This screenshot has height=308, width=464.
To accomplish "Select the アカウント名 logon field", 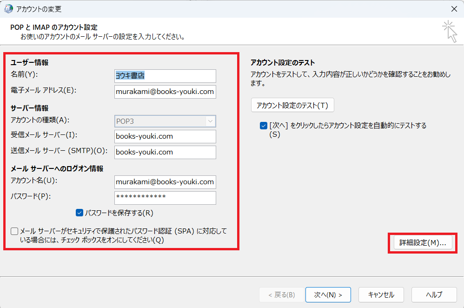I will coord(165,182).
